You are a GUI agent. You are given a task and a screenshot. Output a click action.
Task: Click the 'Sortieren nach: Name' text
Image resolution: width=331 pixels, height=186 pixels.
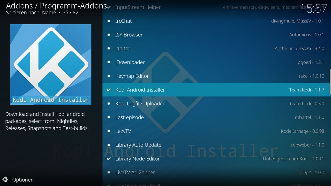coord(31,12)
